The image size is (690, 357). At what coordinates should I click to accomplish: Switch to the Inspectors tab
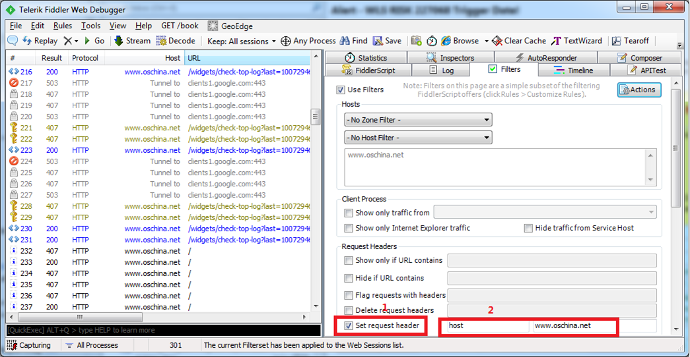tap(450, 57)
